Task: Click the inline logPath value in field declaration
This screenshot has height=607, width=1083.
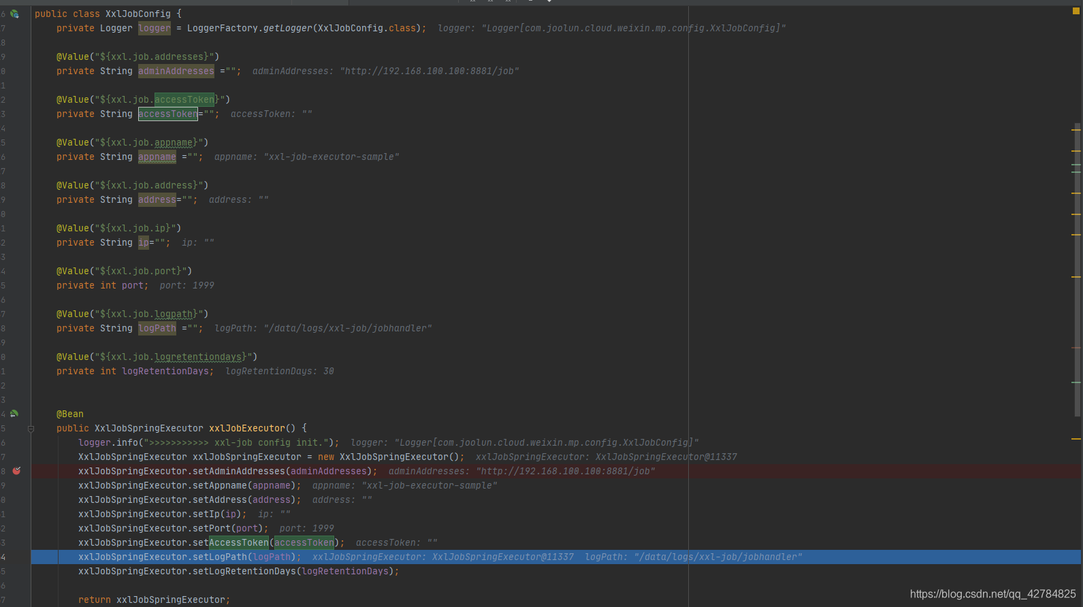Action: [x=348, y=328]
